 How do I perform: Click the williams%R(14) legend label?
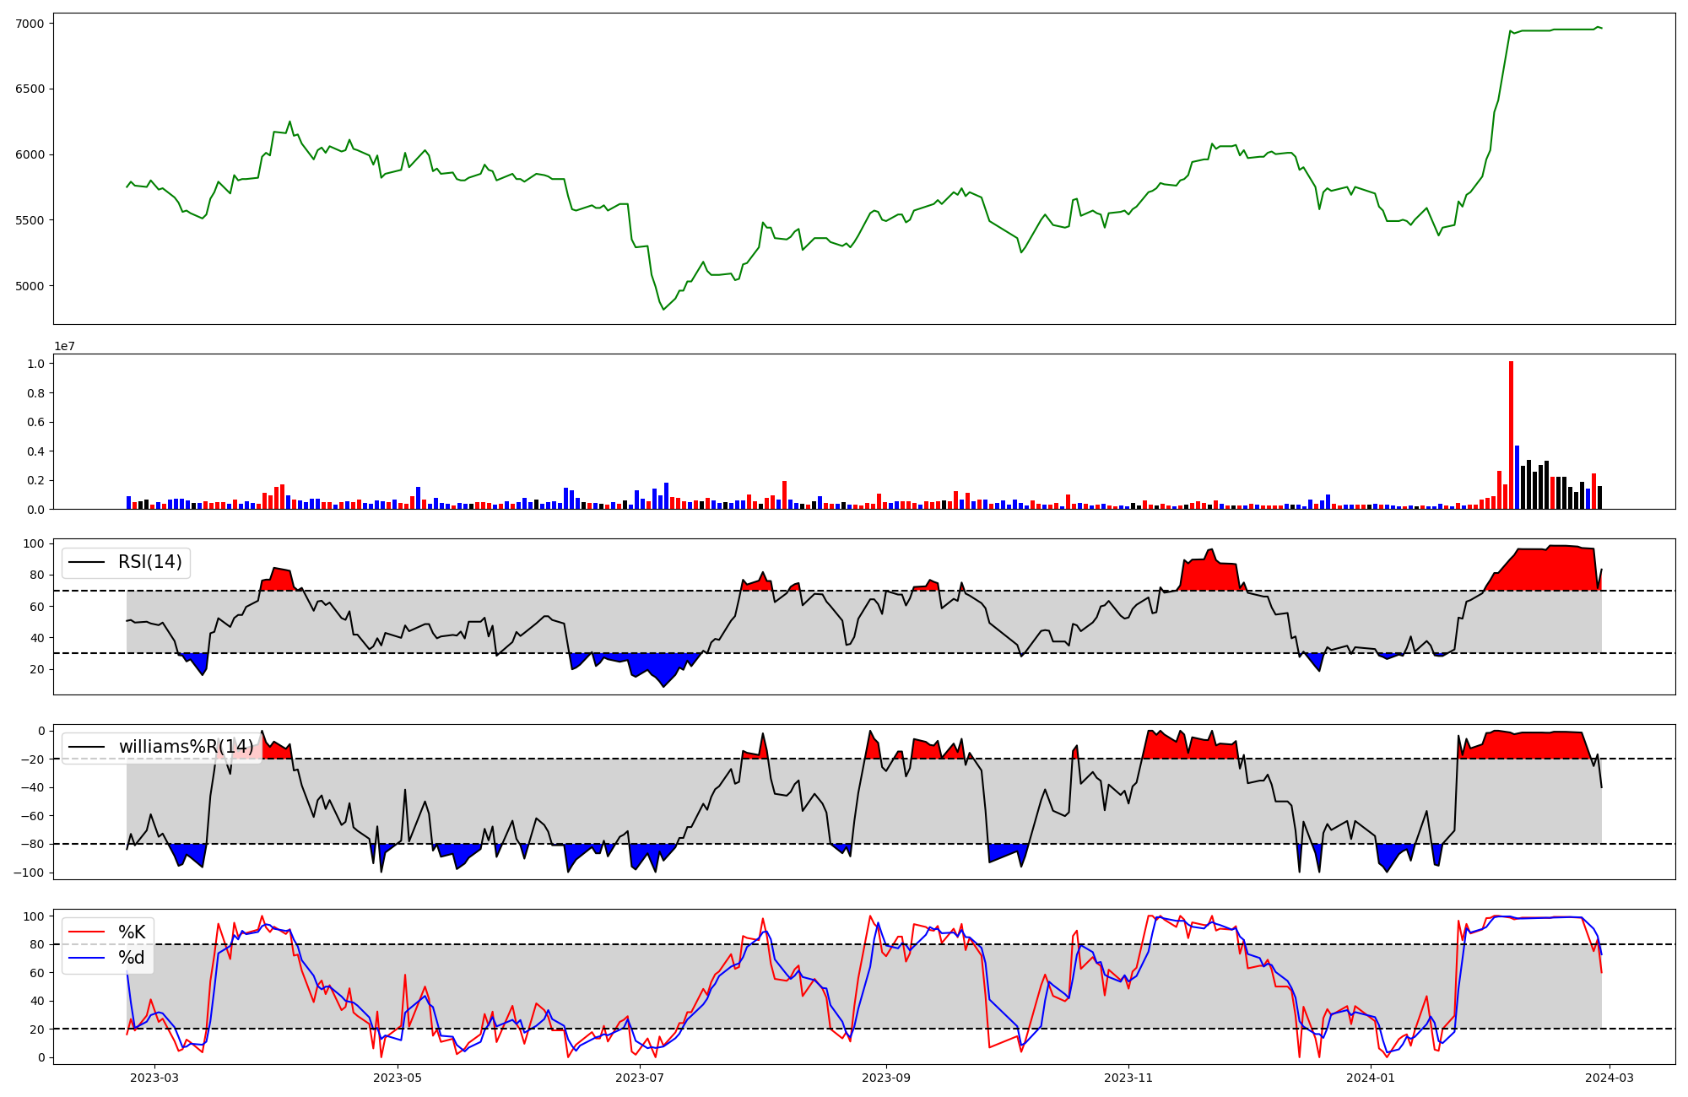pyautogui.click(x=186, y=747)
